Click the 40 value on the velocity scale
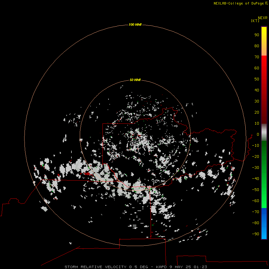269x269 pixels. 257,90
